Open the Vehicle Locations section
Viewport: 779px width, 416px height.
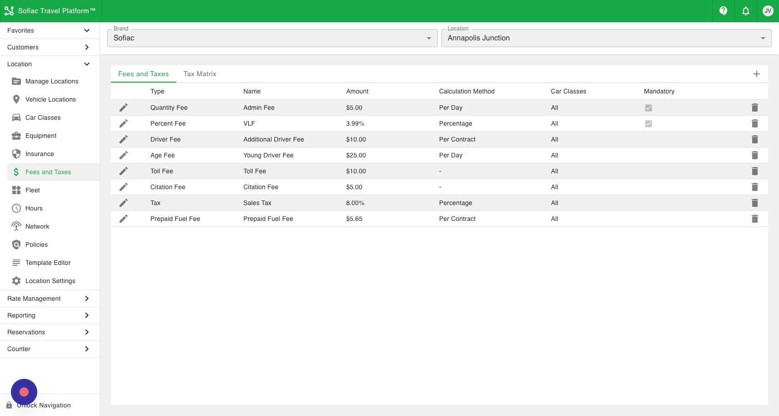51,99
